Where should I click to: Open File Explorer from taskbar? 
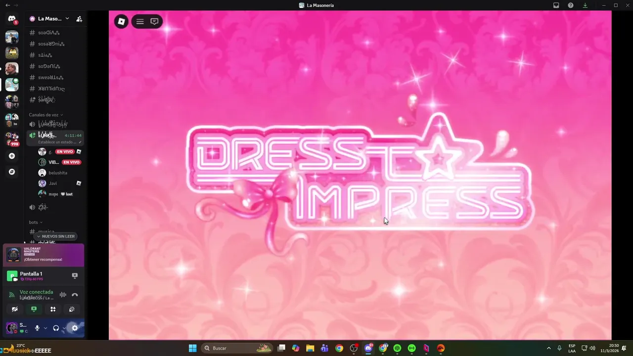point(310,348)
